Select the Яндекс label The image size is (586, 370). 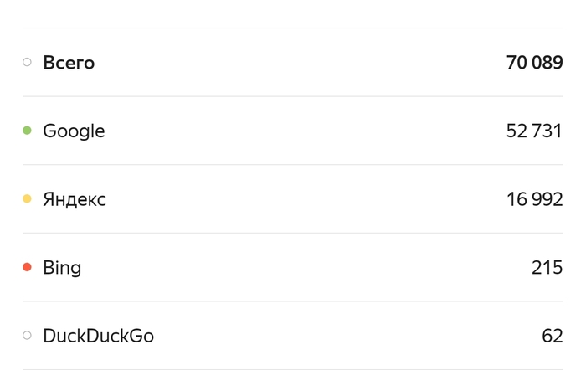(75, 199)
